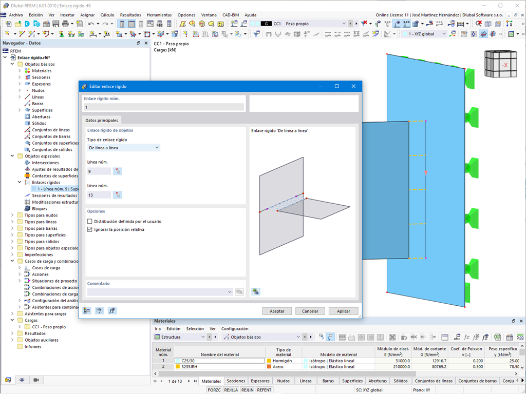Click the Undo arrow icon
The width and height of the screenshot is (526, 394).
point(91,24)
